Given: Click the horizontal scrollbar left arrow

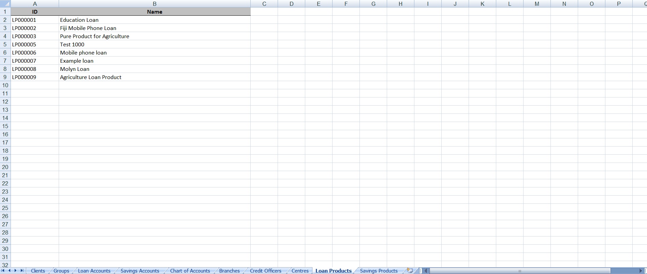Looking at the screenshot, I should pyautogui.click(x=426, y=271).
